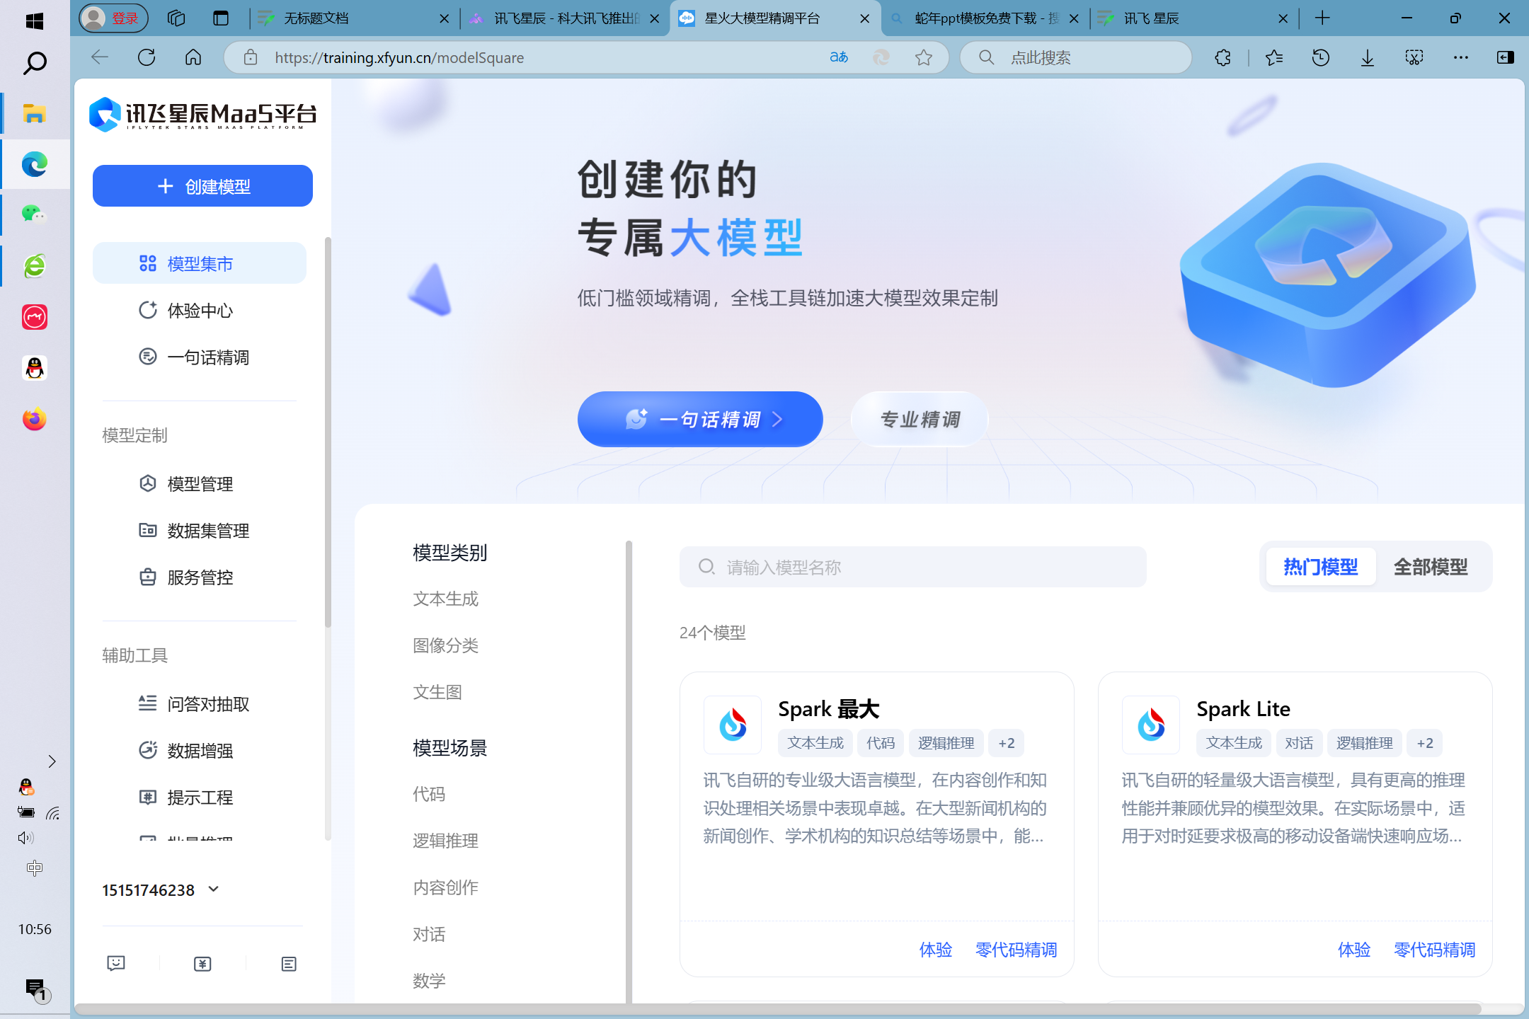Viewport: 1529px width, 1019px height.
Task: Click the browser extensions puzzle icon
Action: [x=1222, y=57]
